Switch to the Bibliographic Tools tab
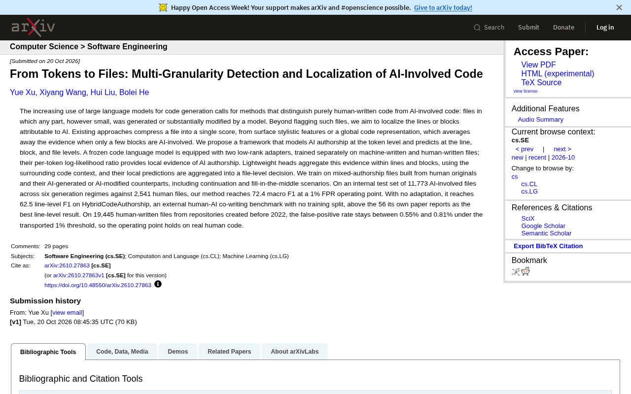 (x=48, y=352)
